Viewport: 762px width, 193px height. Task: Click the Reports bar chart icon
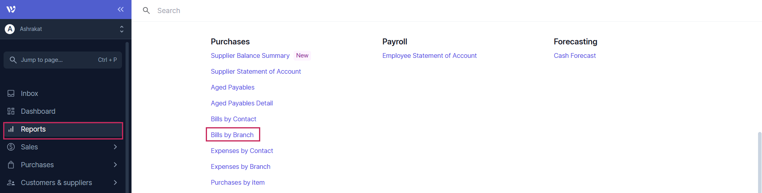[11, 129]
